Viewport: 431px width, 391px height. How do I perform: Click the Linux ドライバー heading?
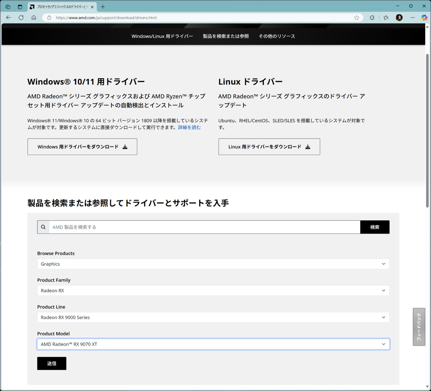click(x=250, y=82)
